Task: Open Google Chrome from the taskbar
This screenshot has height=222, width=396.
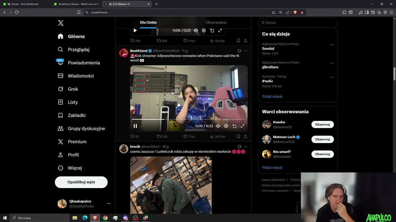Action: 105,218
